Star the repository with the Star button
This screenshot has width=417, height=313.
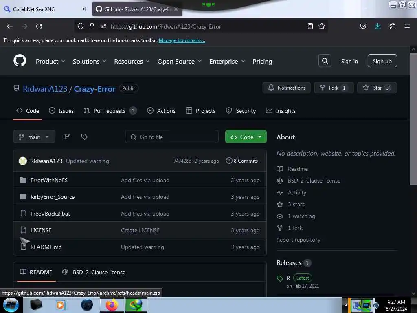point(377,88)
